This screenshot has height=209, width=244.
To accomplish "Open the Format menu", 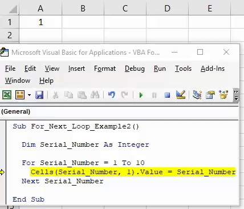I will pyautogui.click(x=105, y=69).
